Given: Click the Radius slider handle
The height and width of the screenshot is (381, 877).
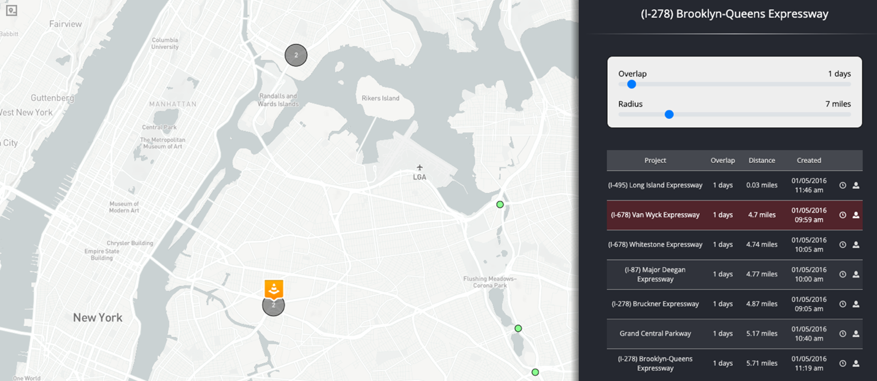Looking at the screenshot, I should tap(669, 115).
